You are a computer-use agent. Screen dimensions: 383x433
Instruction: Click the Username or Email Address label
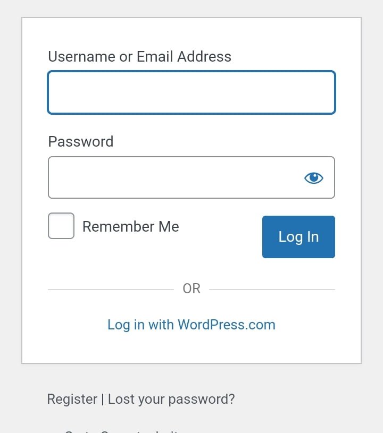pyautogui.click(x=140, y=57)
